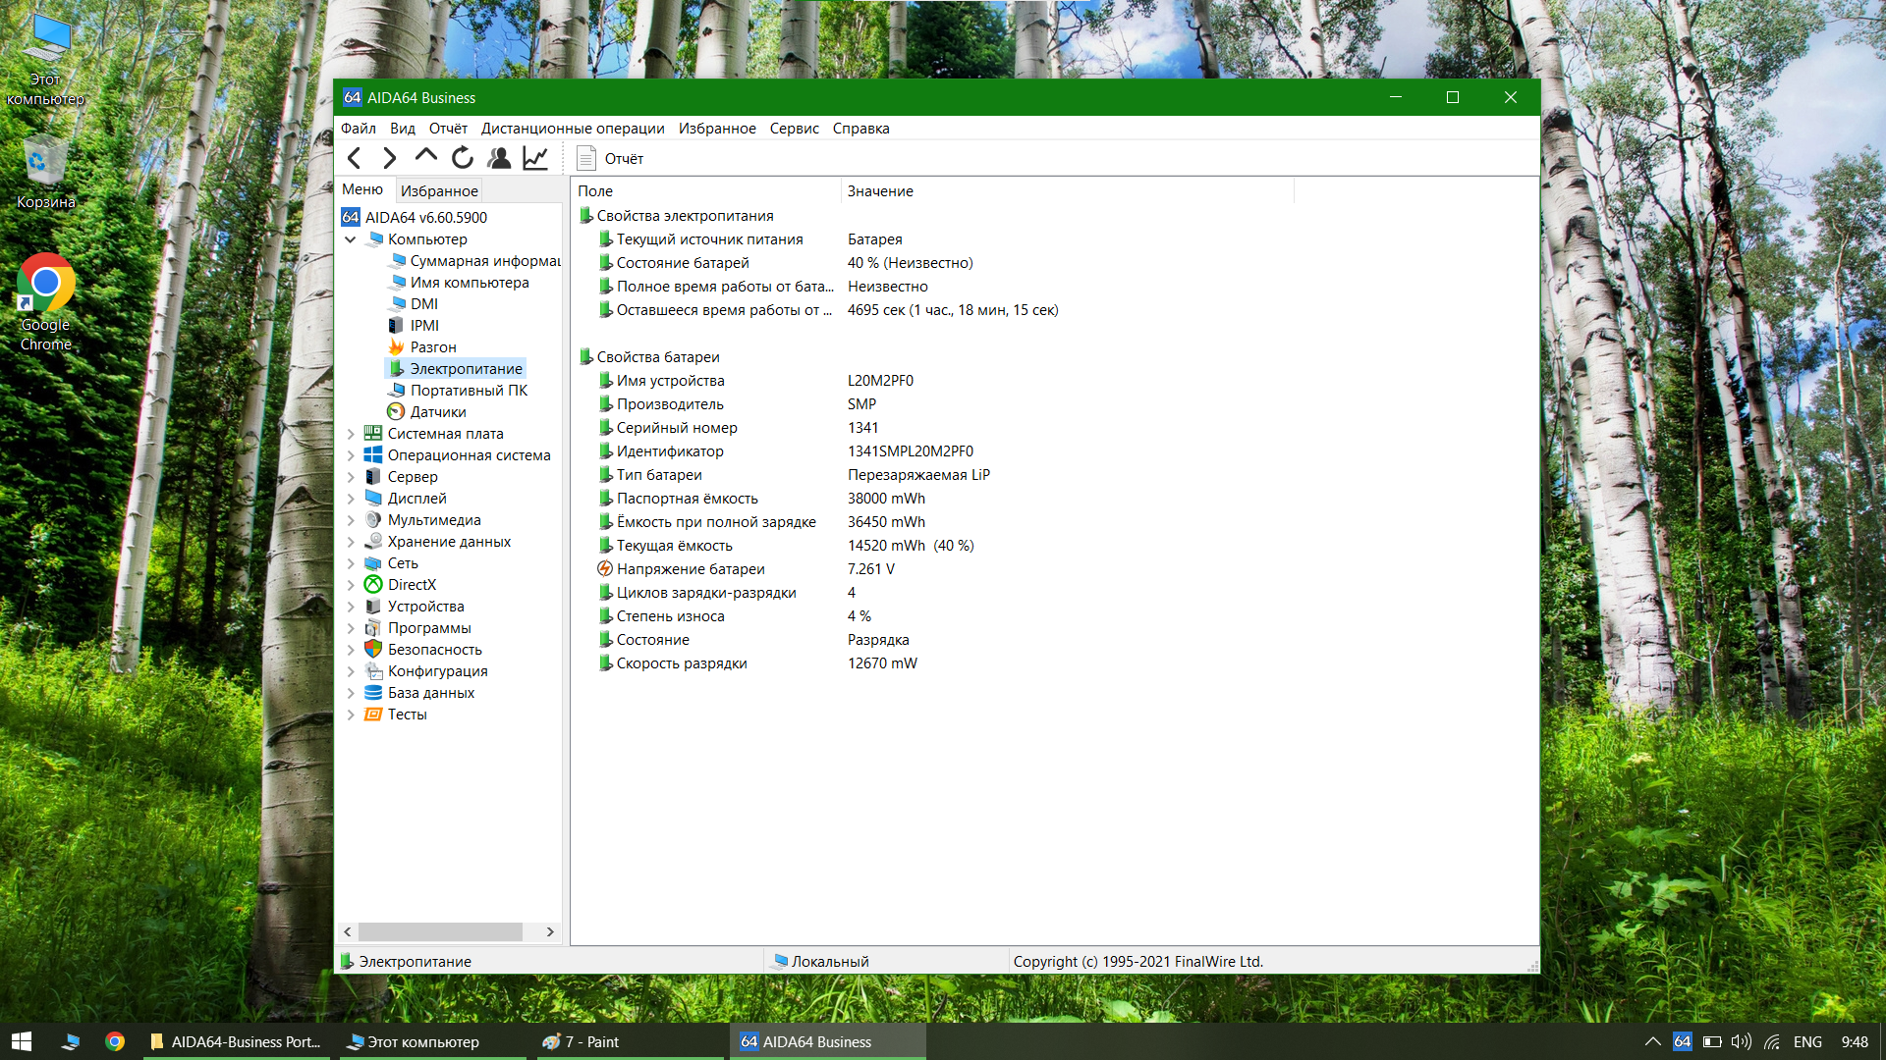1886x1060 pixels.
Task: Open the Сервис menu
Action: 794,129
